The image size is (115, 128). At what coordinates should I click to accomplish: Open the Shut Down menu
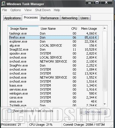(43, 10)
